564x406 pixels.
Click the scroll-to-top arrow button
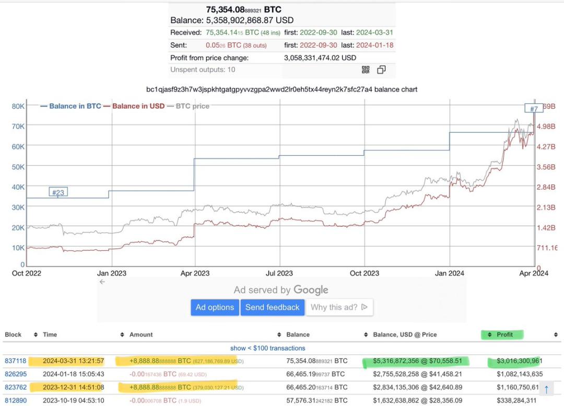tap(546, 389)
